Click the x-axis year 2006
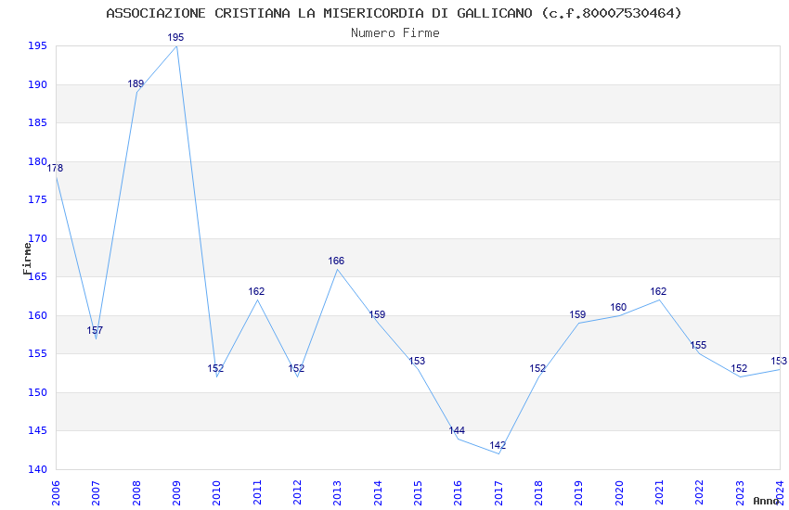The width and height of the screenshot is (789, 510). click(x=56, y=493)
